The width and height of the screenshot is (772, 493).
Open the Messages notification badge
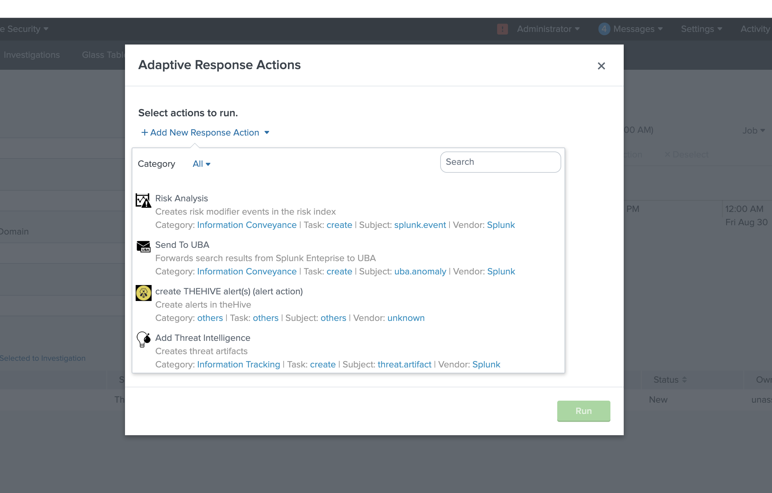click(604, 29)
